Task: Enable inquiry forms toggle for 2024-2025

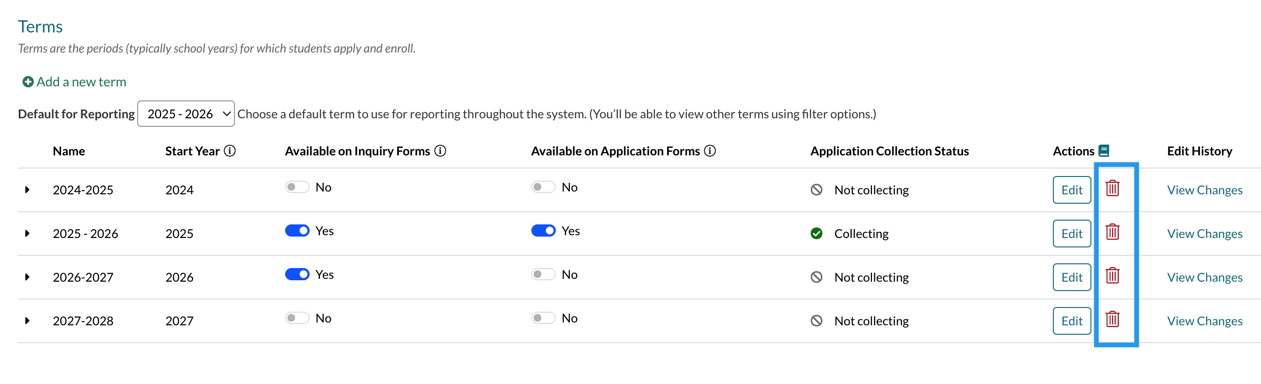Action: (x=297, y=187)
